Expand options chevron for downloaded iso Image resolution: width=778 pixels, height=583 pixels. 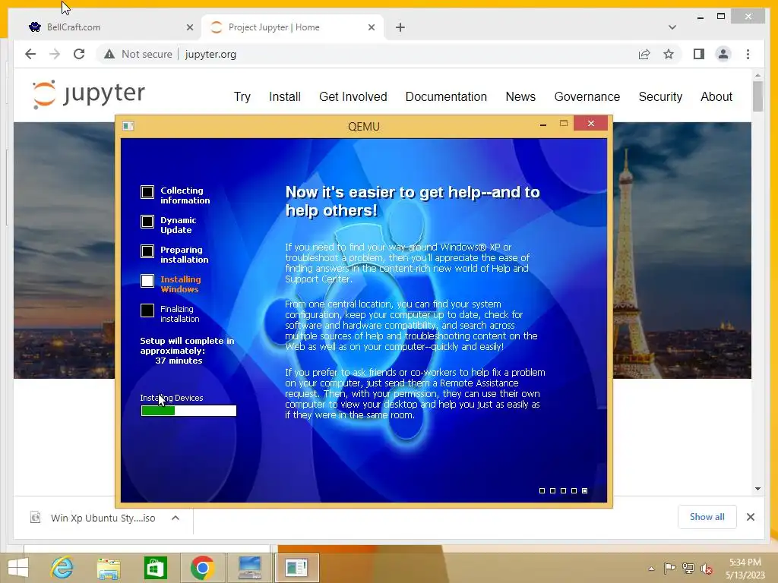click(x=176, y=518)
